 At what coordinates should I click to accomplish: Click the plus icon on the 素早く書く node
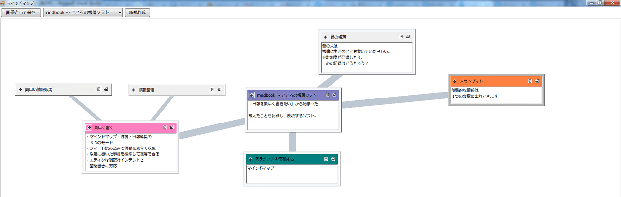tap(89, 127)
